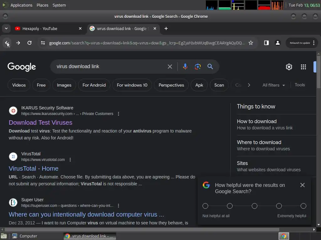Select the Not helpful at all rating
The width and height of the screenshot is (321, 240).
pyautogui.click(x=205, y=206)
